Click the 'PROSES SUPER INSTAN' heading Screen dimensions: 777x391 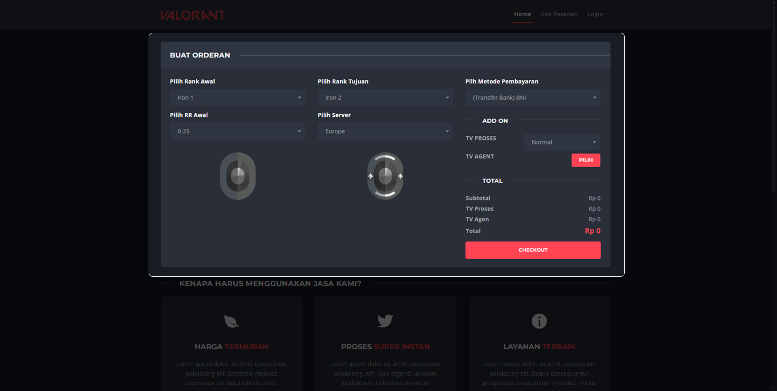(385, 347)
